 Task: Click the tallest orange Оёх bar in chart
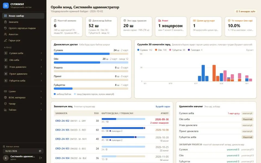pos(214,73)
